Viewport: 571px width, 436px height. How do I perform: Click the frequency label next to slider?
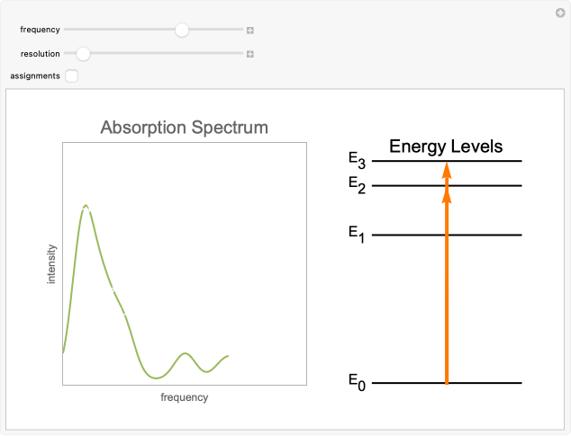pyautogui.click(x=40, y=30)
